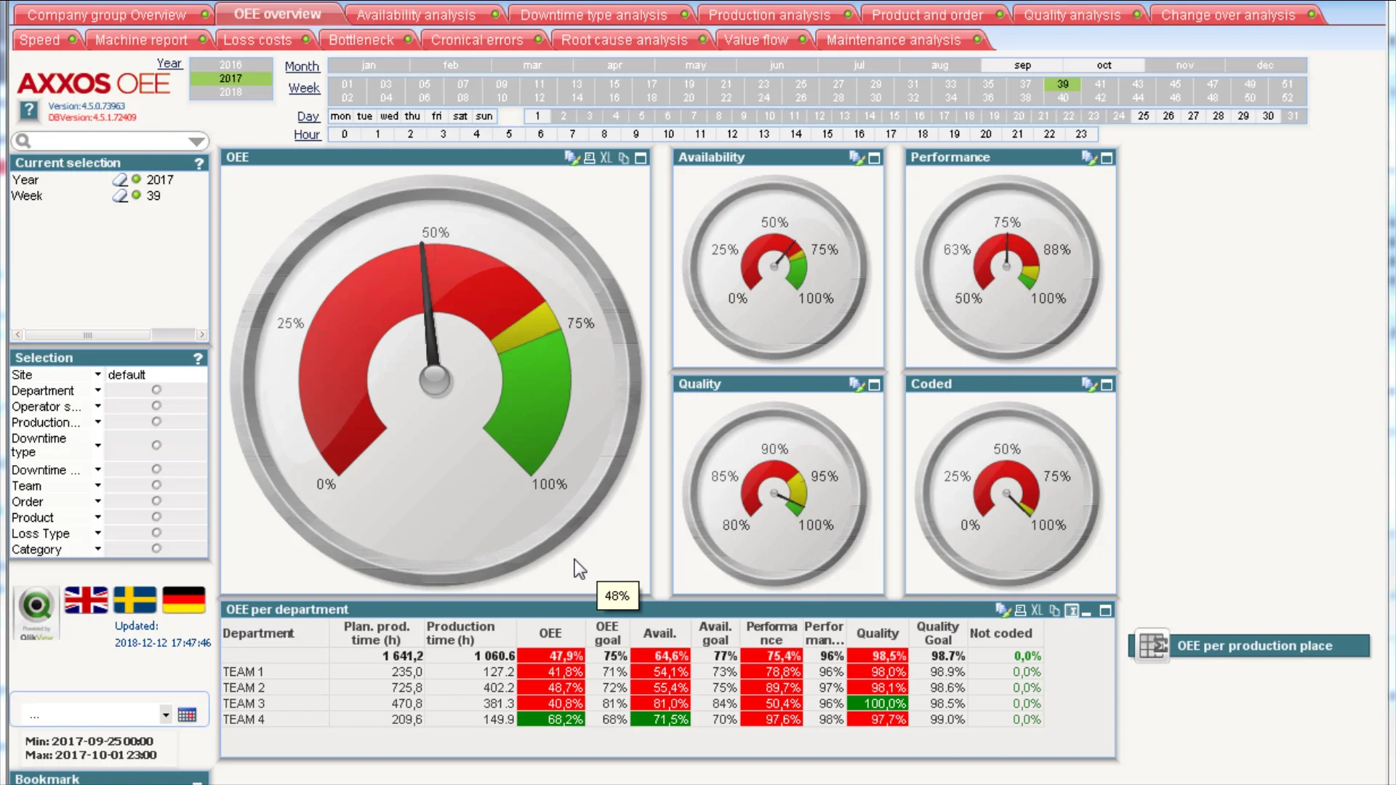
Task: Click the help question mark under AXXOS logo
Action: click(x=28, y=110)
